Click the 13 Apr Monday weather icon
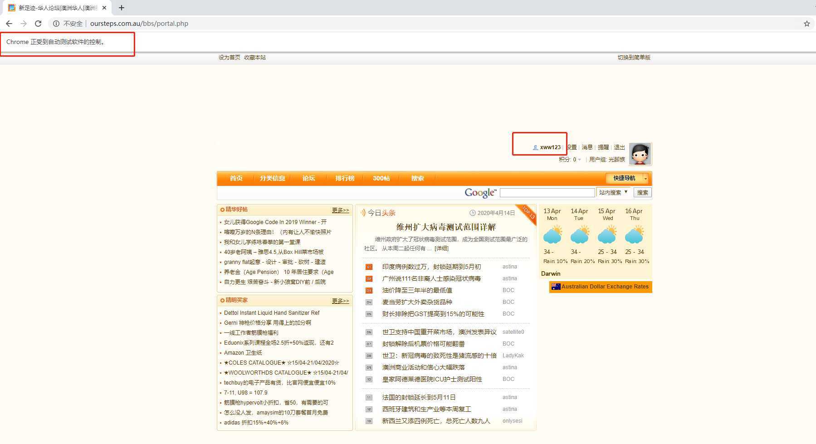The width and height of the screenshot is (816, 444). tap(552, 234)
